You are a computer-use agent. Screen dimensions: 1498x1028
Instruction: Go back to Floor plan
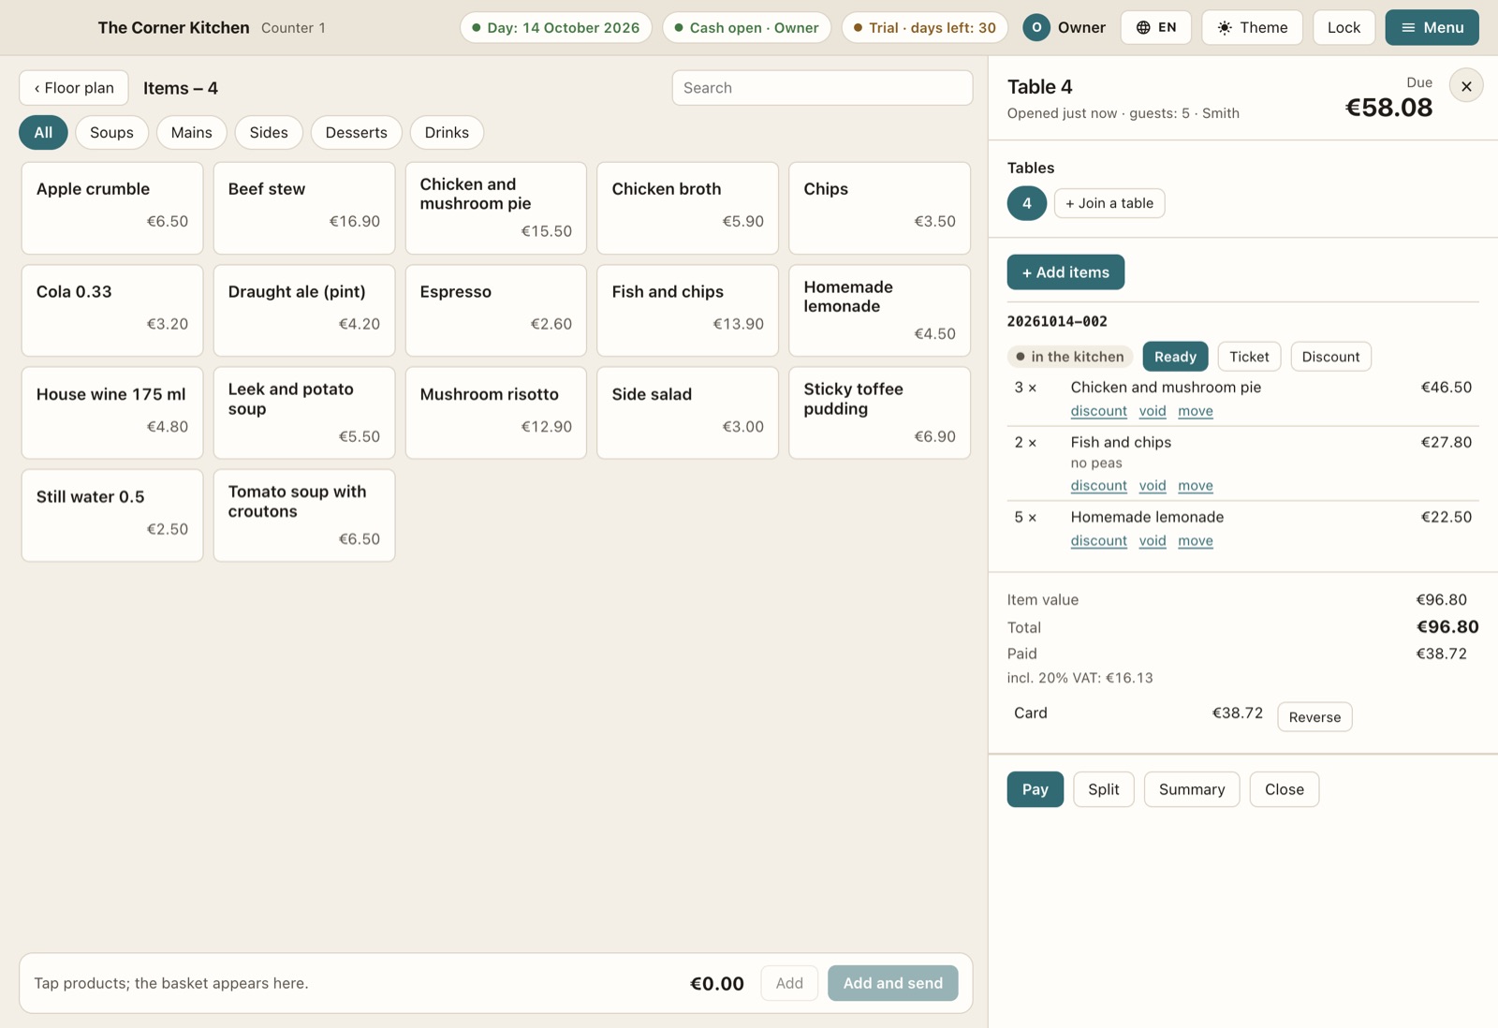point(74,88)
